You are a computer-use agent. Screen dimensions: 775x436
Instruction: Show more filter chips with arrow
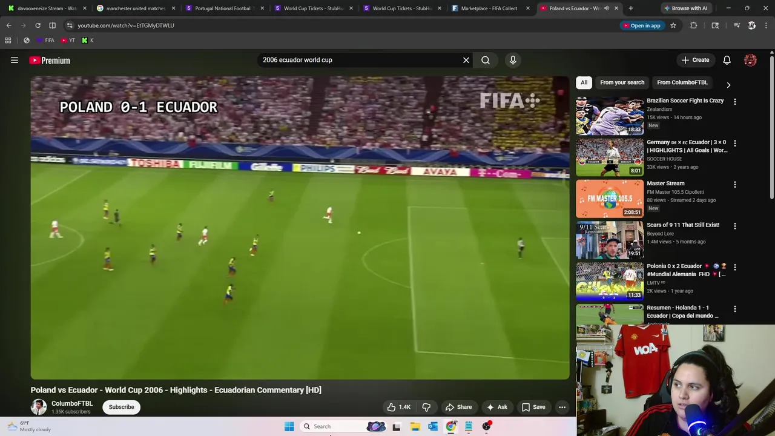[x=728, y=85]
